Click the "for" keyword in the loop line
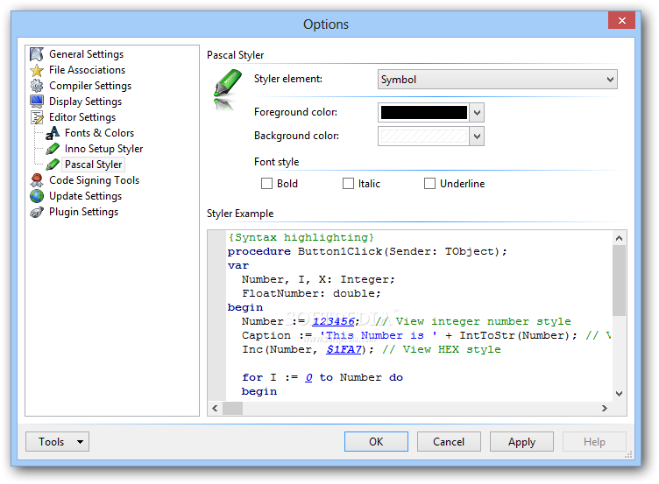 (252, 377)
